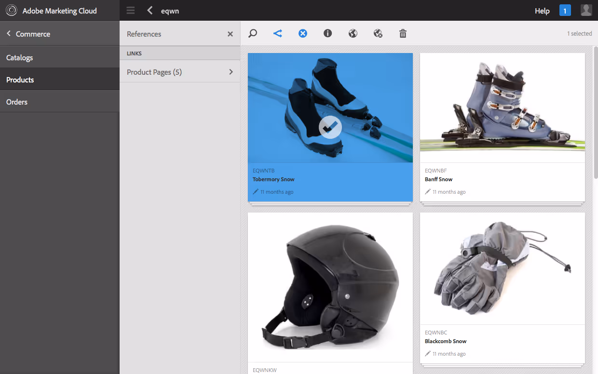Click the References share icon
The height and width of the screenshot is (374, 598).
click(x=278, y=33)
